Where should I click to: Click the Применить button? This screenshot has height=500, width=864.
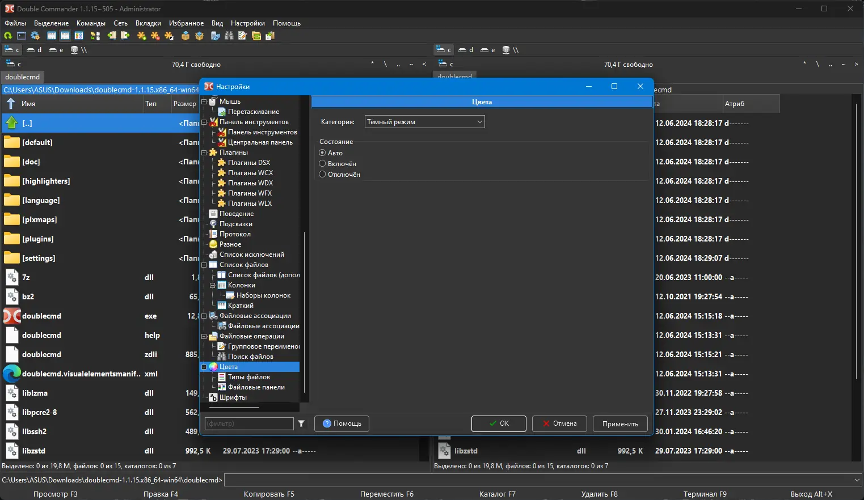[x=620, y=423]
